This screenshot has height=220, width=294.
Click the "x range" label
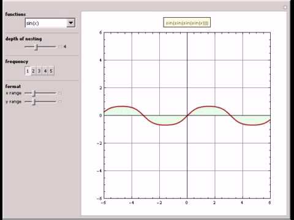pos(13,93)
